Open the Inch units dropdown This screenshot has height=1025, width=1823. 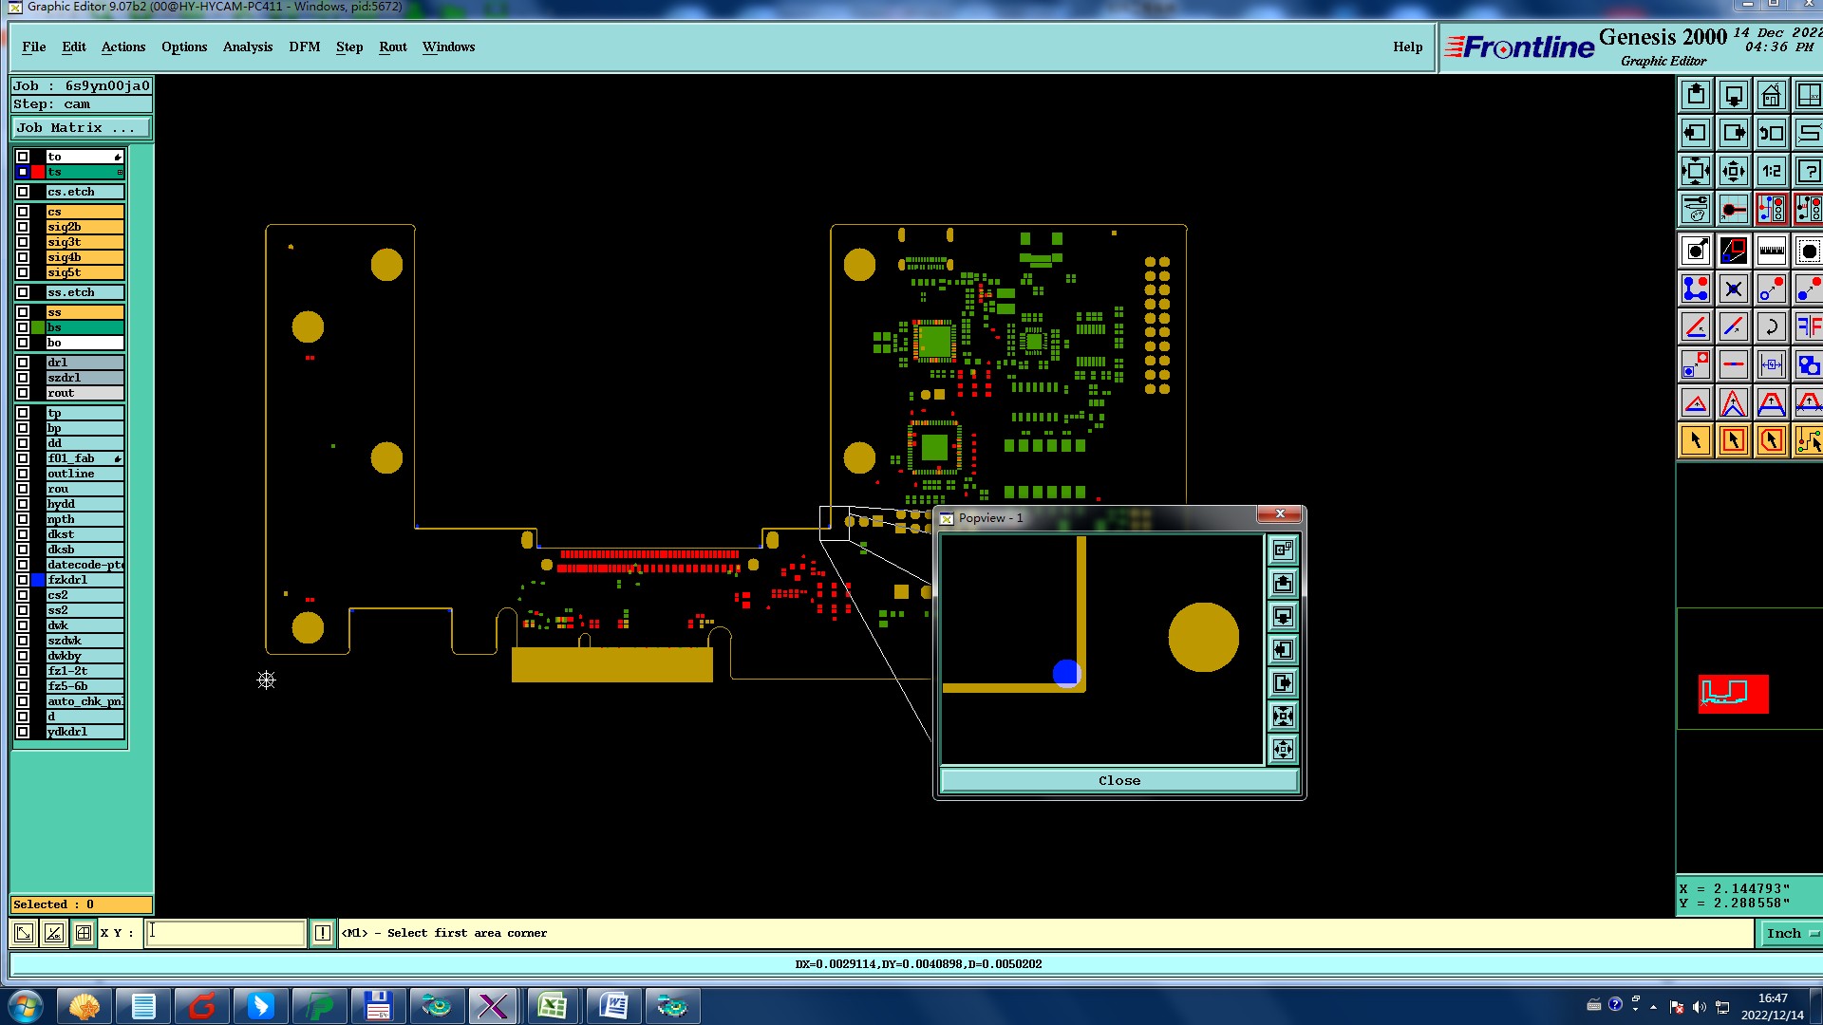point(1790,934)
